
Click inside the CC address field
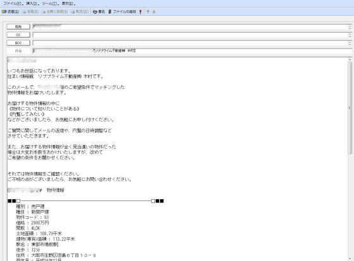point(190,35)
